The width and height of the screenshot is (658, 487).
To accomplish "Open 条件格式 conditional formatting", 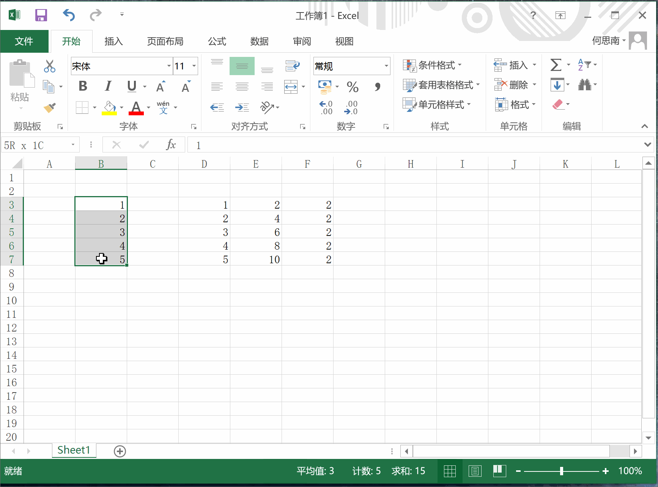I will 433,65.
